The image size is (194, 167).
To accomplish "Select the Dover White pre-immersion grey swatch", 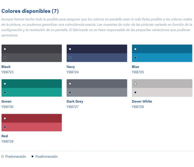I will tap(162, 84).
